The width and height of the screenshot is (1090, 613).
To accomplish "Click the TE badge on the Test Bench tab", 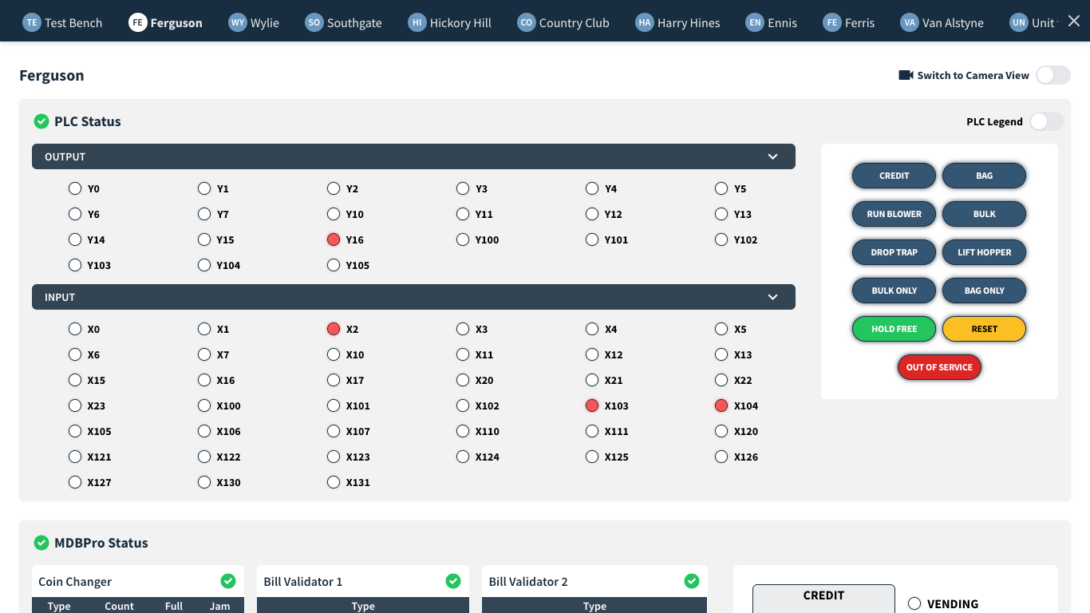I will [x=32, y=22].
